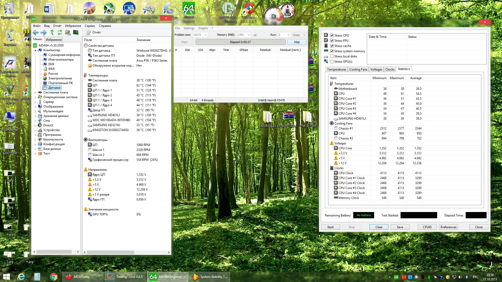Click the green up-level arrow icon
502x282 pixels.
pyautogui.click(x=52, y=32)
